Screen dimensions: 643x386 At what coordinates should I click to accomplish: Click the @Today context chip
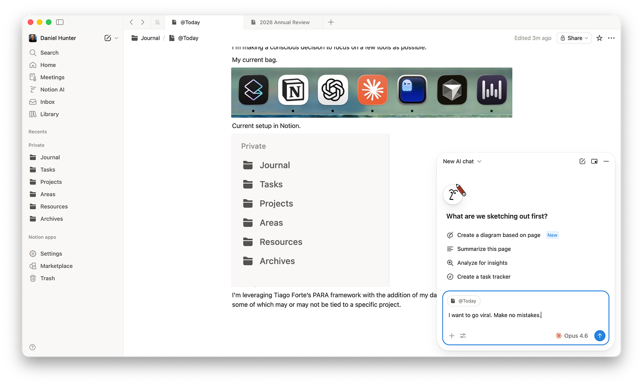tap(464, 301)
